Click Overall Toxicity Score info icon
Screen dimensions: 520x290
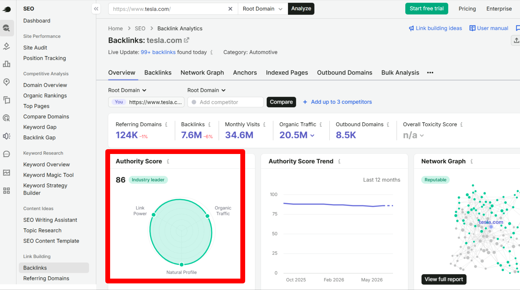[461, 124]
